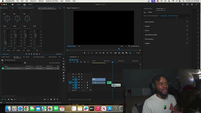Open Program monitor wrench settings
The image size is (201, 113).
pyautogui.click(x=129, y=46)
